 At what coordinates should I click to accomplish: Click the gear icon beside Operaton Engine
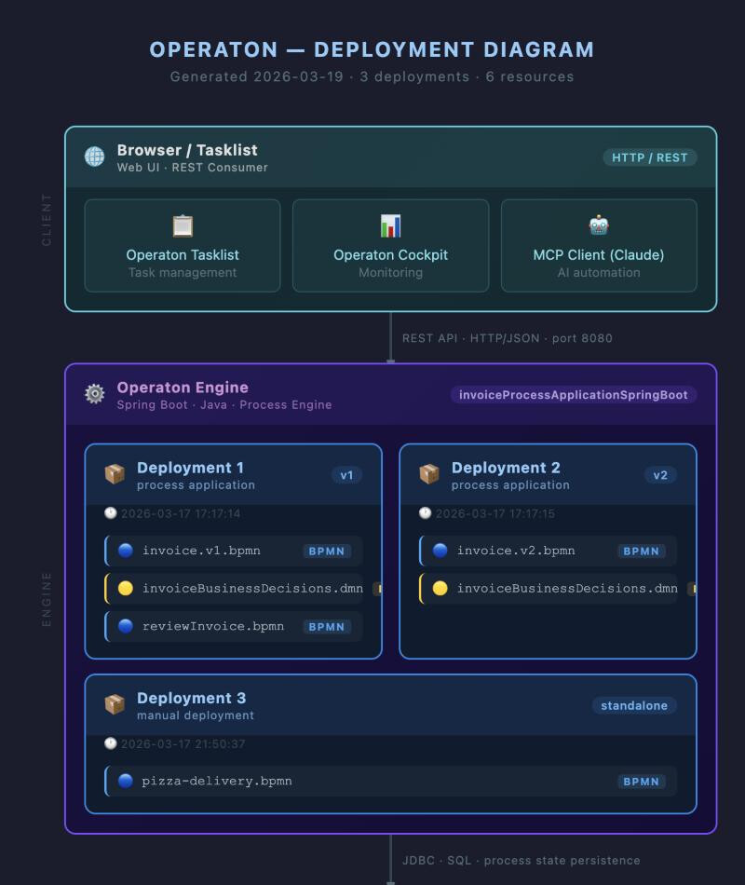pos(95,394)
